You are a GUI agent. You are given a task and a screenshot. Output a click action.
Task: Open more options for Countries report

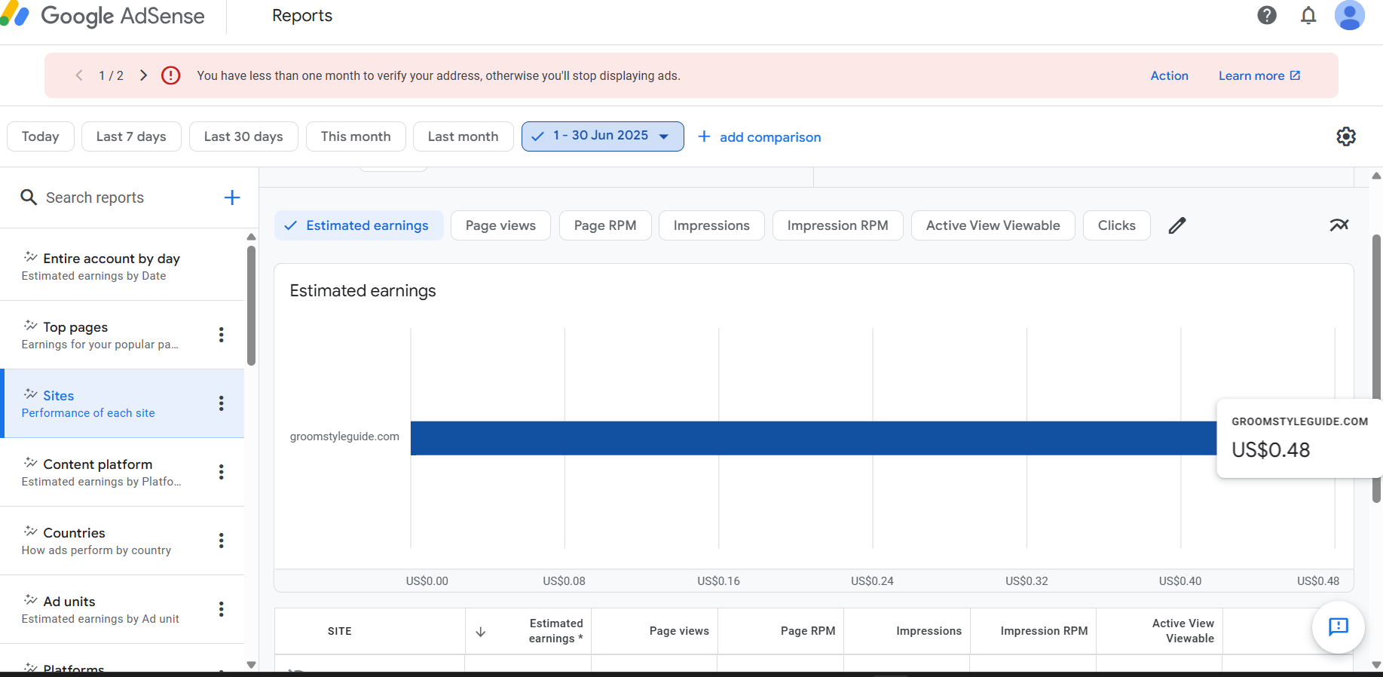pos(221,541)
